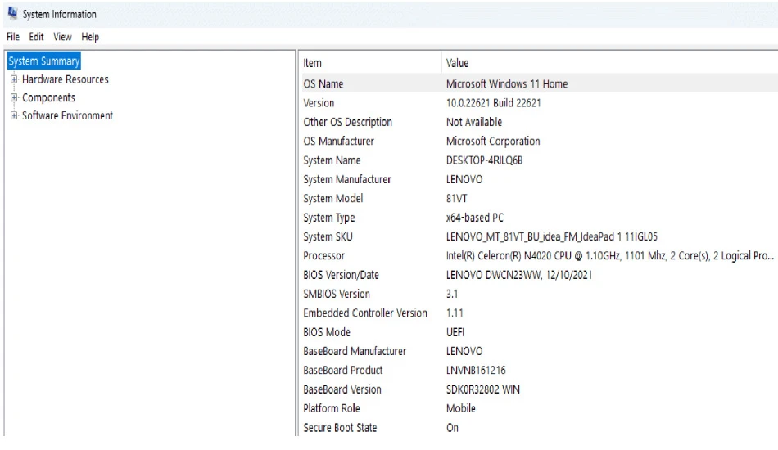Select the System SKU row
The height and width of the screenshot is (450, 778).
pyautogui.click(x=540, y=236)
